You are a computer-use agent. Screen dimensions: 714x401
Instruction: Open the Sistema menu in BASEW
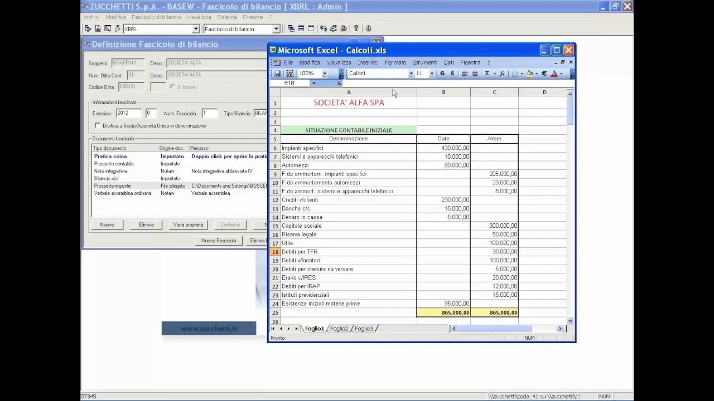tap(227, 17)
